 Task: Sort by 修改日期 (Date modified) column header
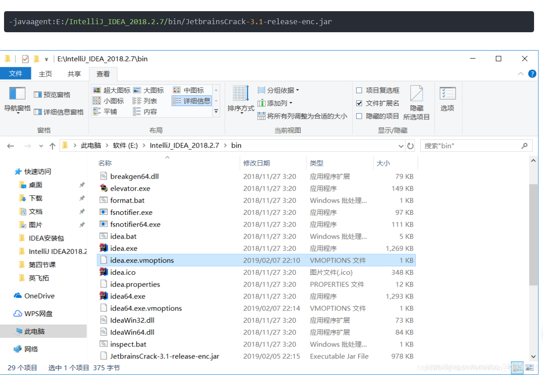point(257,163)
